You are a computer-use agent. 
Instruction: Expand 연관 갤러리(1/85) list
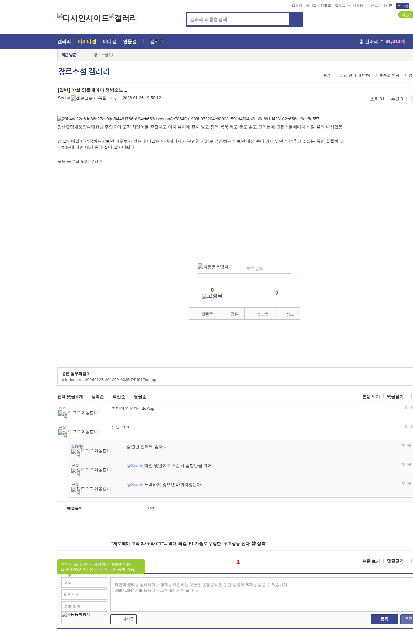[x=355, y=75]
